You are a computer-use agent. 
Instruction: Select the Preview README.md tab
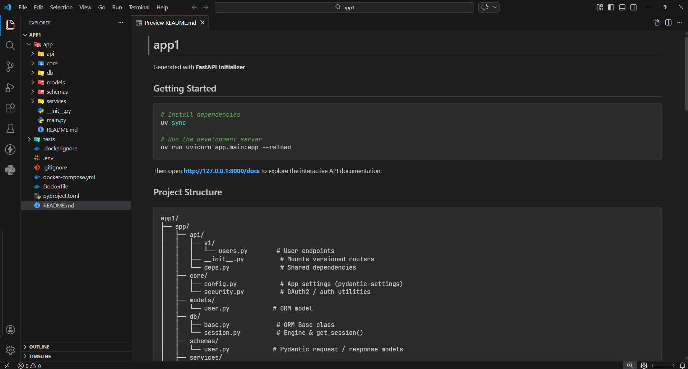click(170, 23)
